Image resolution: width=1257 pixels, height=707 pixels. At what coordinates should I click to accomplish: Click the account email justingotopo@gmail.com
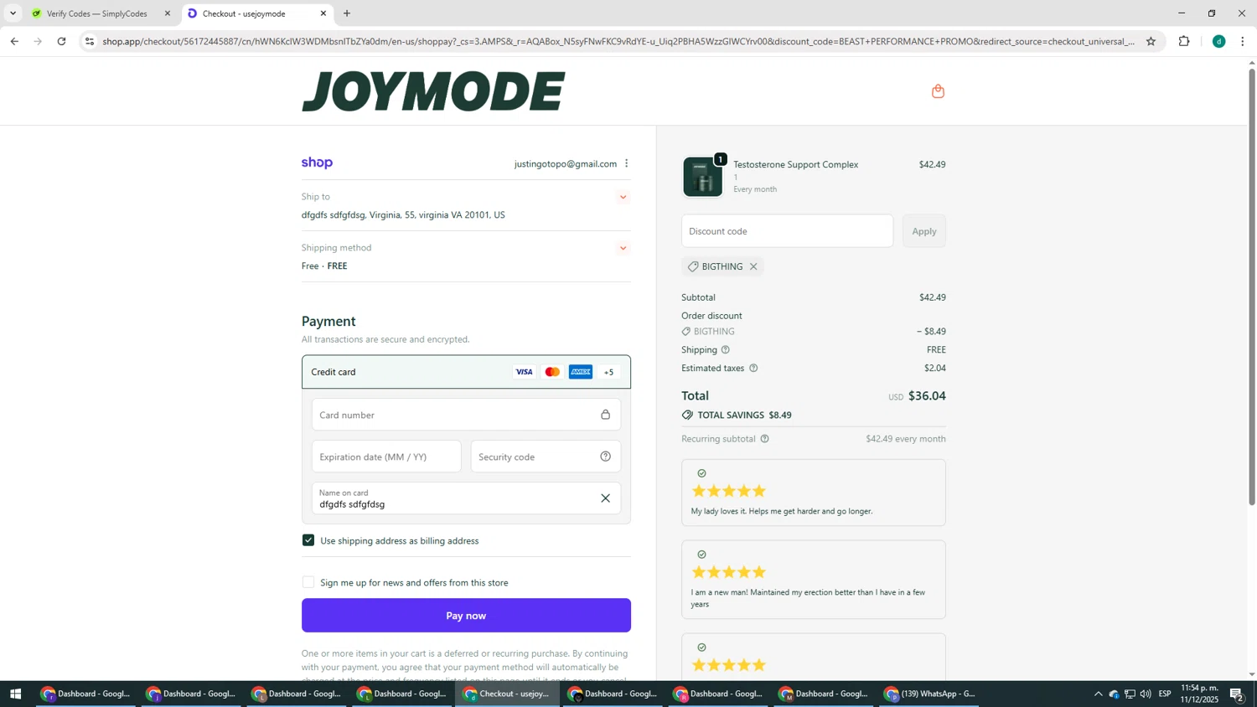pyautogui.click(x=566, y=164)
